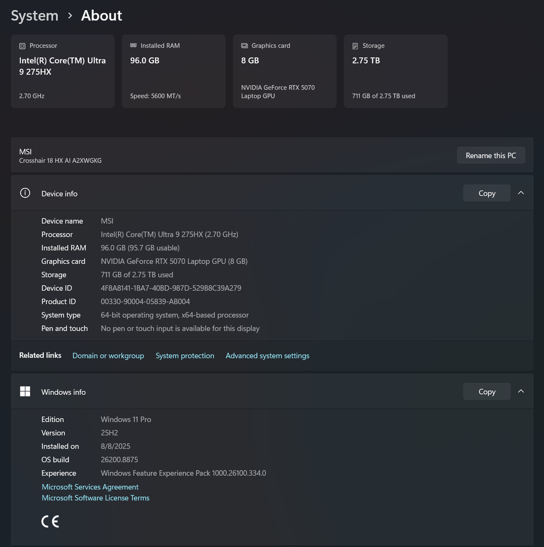
Task: Open System protection link
Action: [185, 356]
